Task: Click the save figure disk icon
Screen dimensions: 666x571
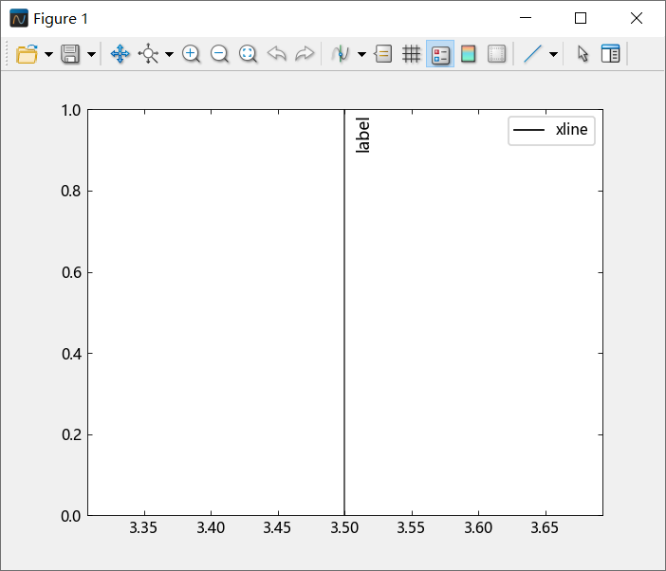Action: point(71,54)
